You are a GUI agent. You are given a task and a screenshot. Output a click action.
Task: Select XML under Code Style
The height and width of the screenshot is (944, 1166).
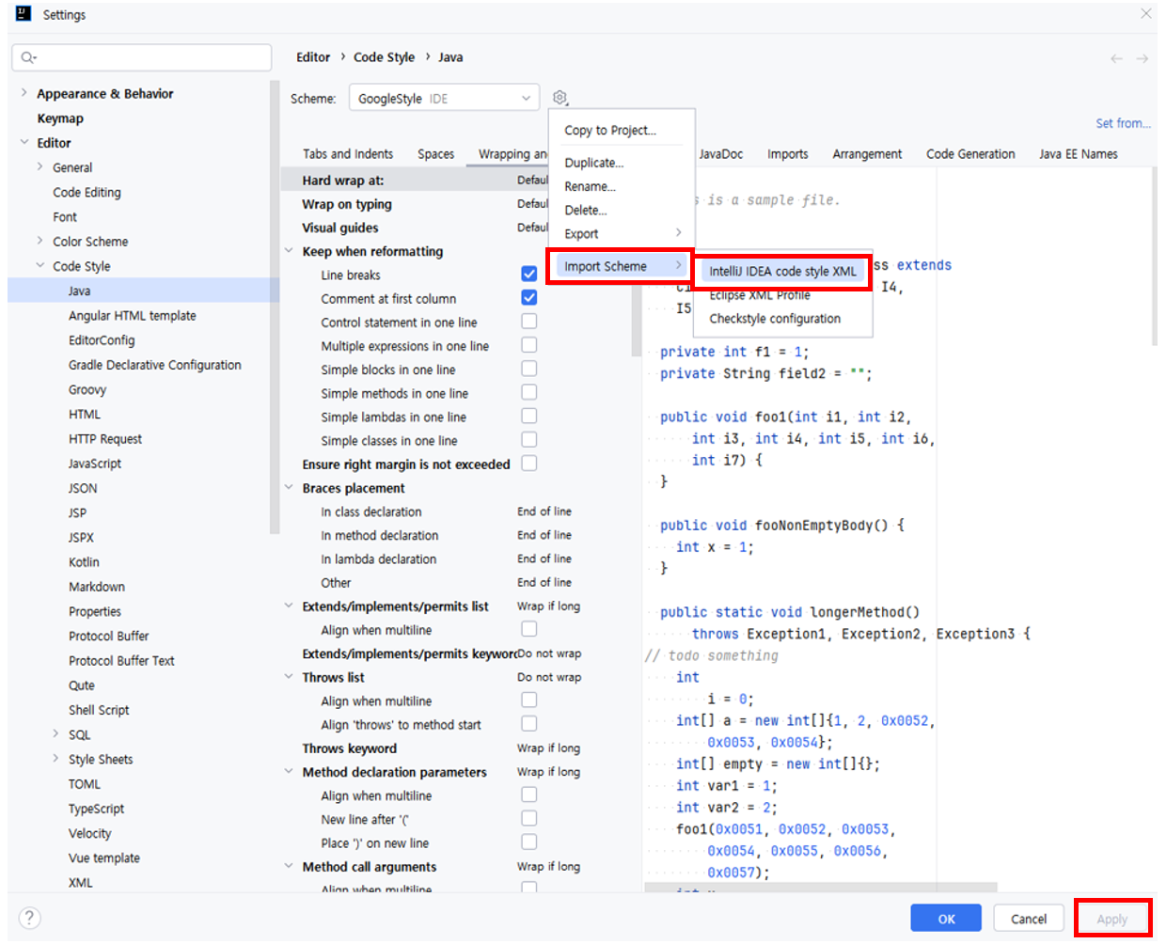tap(81, 882)
